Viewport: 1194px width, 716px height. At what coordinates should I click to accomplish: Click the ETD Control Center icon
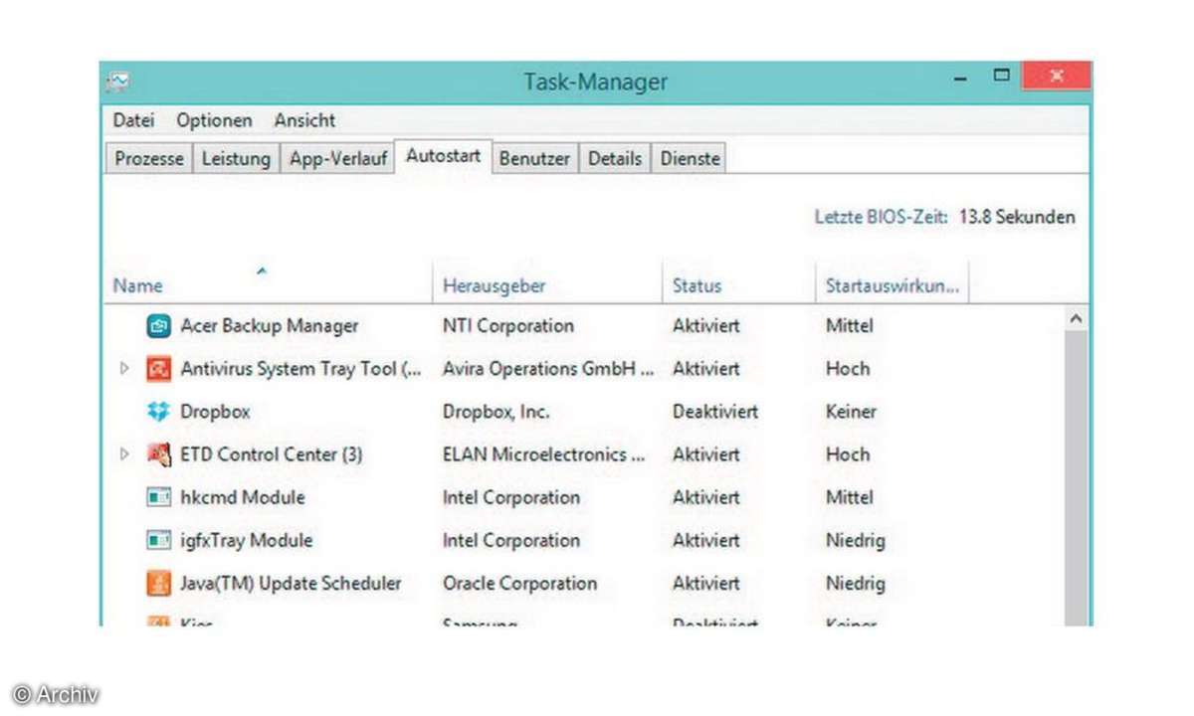tap(158, 454)
